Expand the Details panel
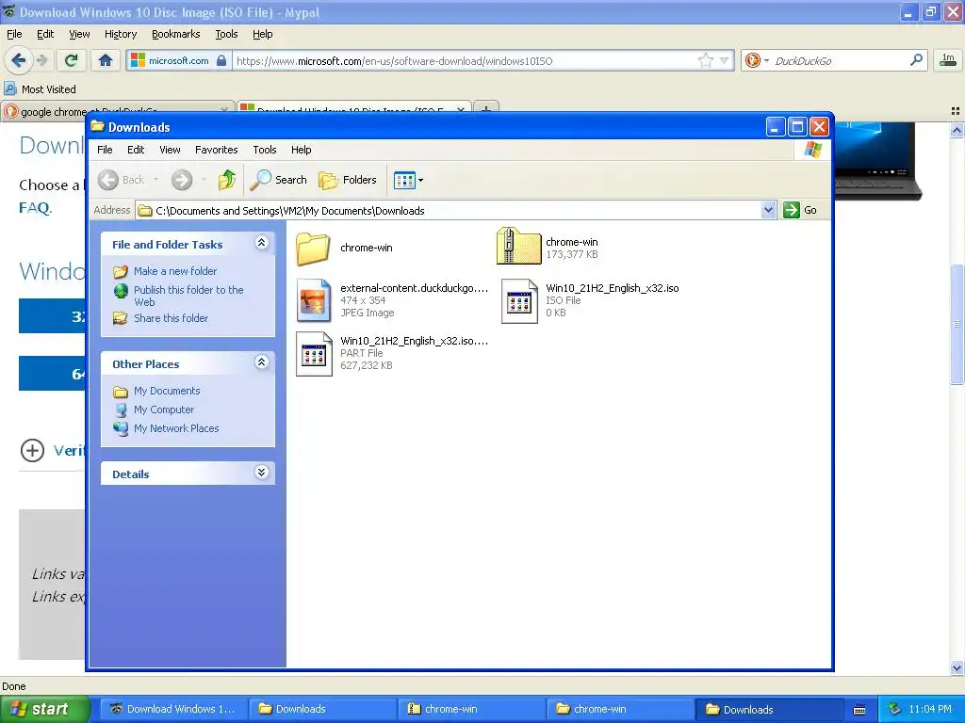Image resolution: width=965 pixels, height=723 pixels. 262,473
